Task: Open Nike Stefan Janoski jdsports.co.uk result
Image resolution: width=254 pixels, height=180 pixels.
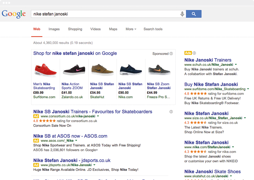Action: [72, 160]
